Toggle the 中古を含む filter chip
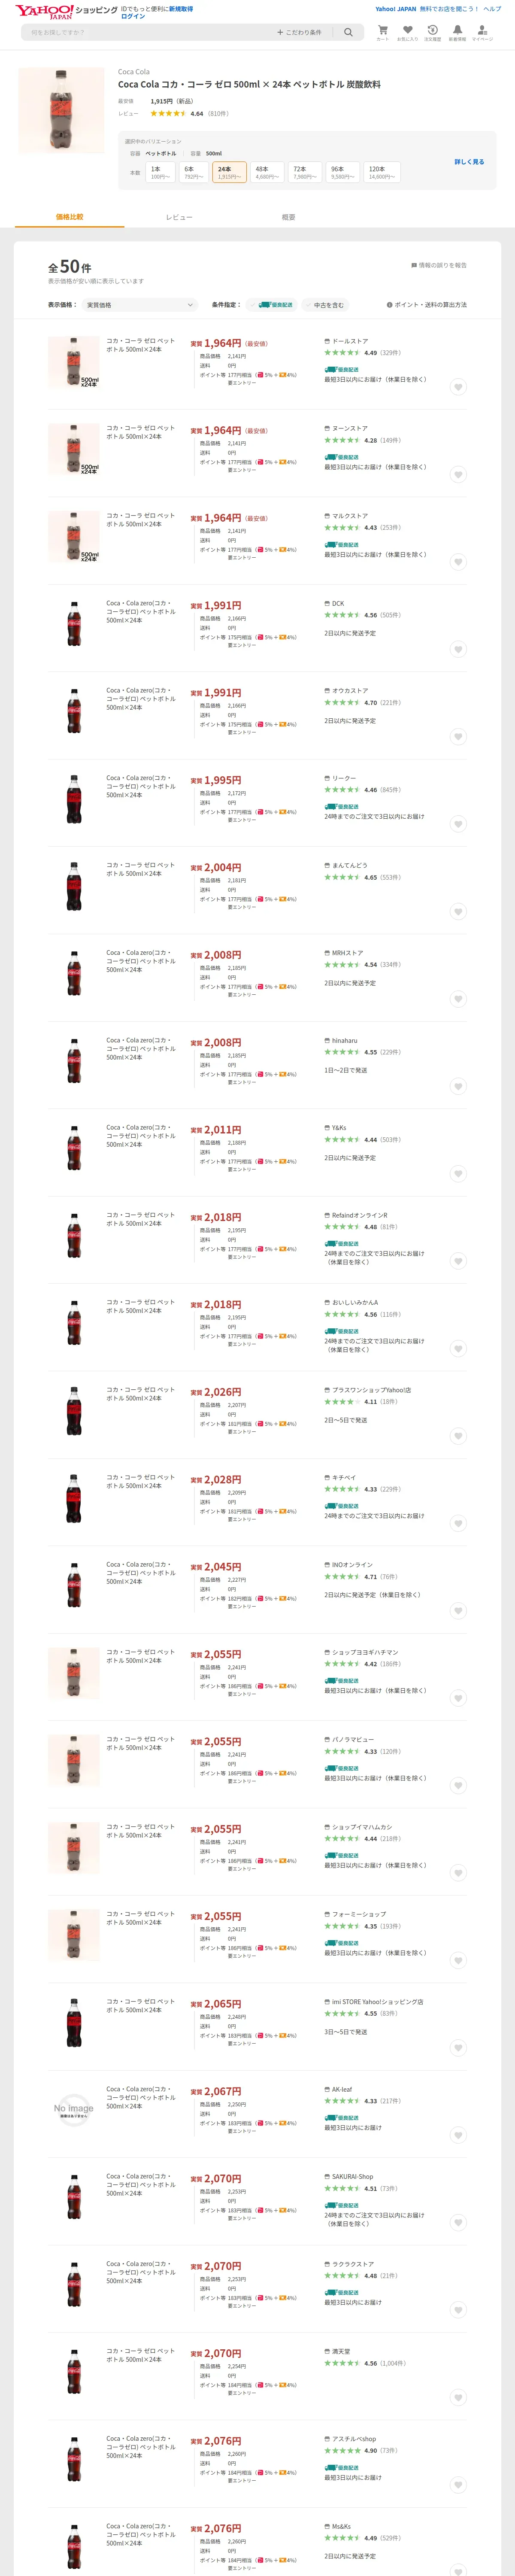 329,305
